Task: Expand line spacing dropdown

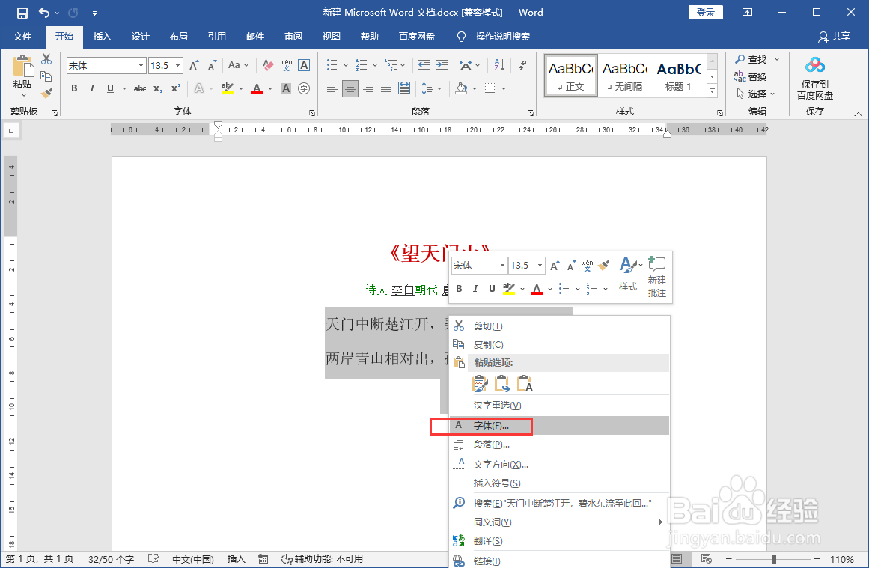Action: point(439,88)
